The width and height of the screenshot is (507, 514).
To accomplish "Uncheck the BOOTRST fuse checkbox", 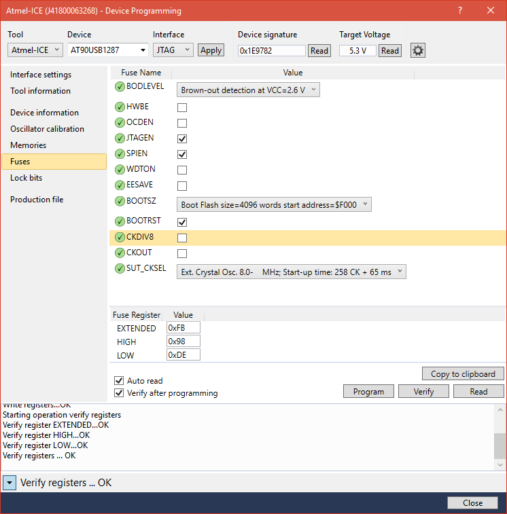I will coord(182,222).
